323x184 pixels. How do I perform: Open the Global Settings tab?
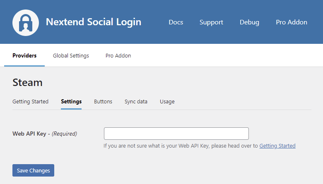(71, 55)
